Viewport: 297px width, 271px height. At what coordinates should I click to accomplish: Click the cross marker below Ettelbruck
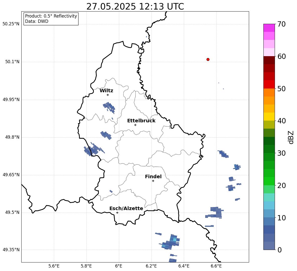(135, 125)
